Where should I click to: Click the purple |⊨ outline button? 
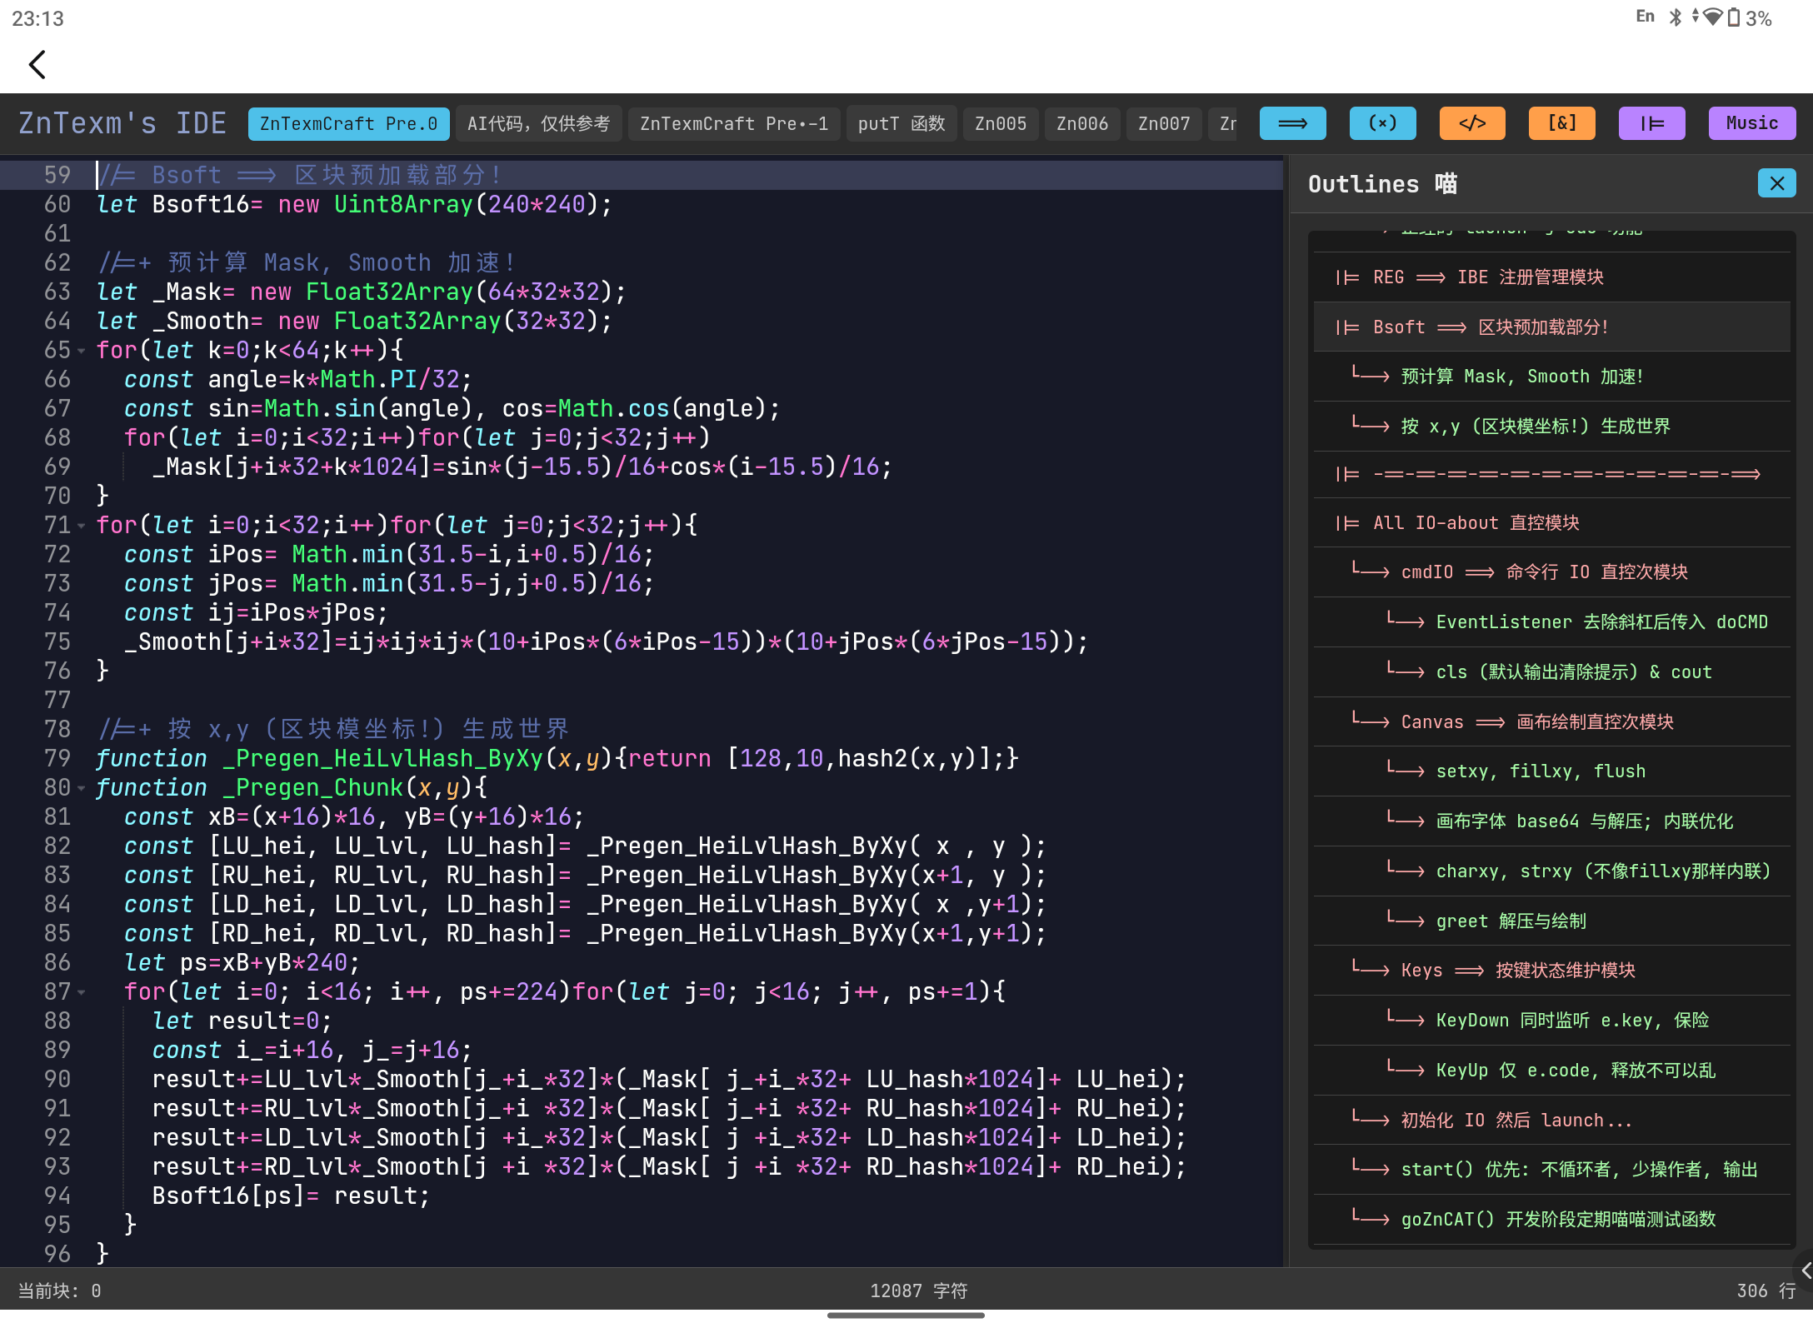point(1652,123)
